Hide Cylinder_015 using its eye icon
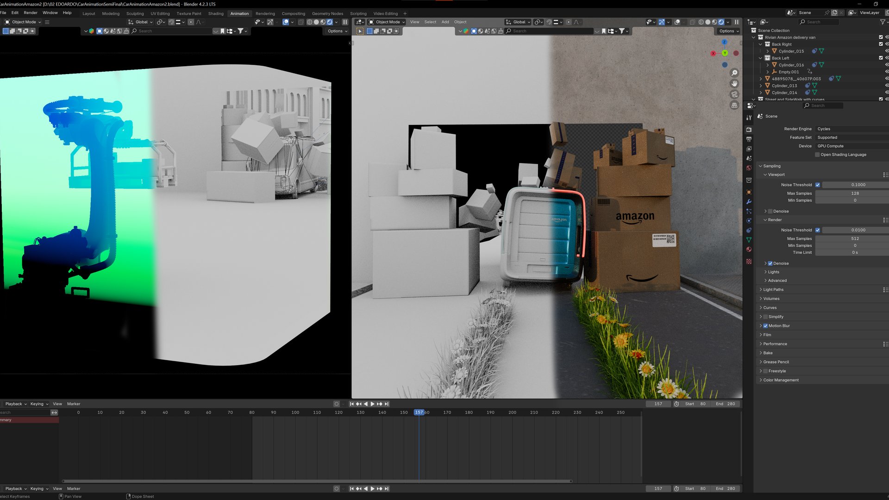889x500 pixels. click(x=886, y=51)
